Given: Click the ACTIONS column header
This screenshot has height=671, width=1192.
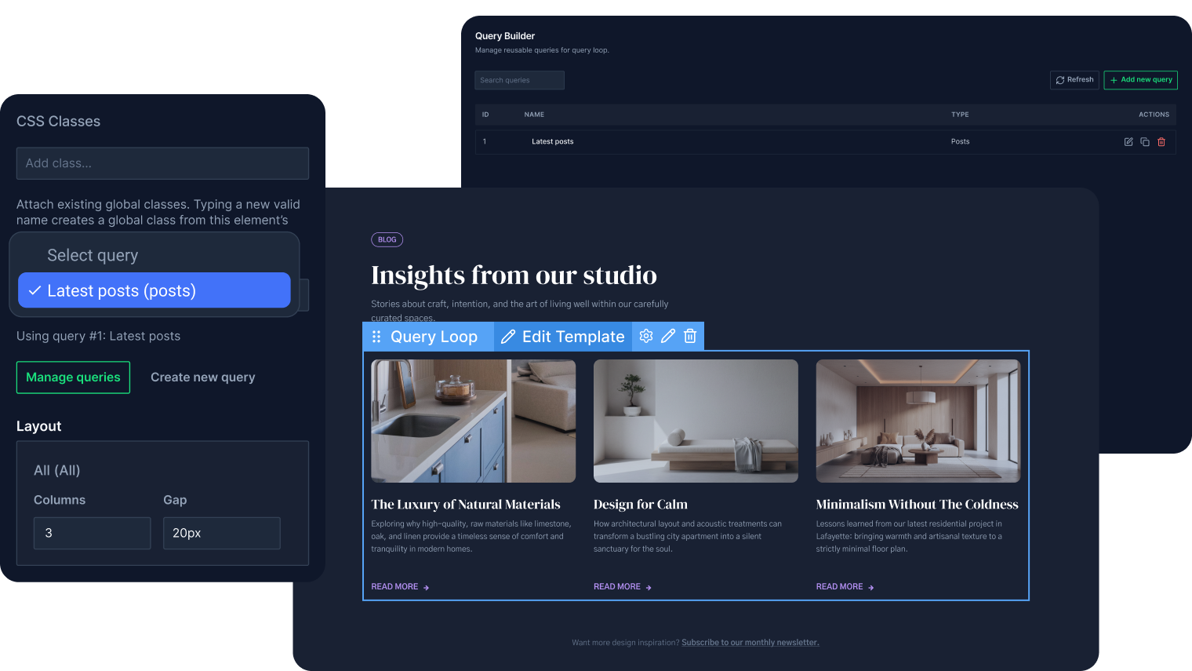Looking at the screenshot, I should pyautogui.click(x=1154, y=115).
